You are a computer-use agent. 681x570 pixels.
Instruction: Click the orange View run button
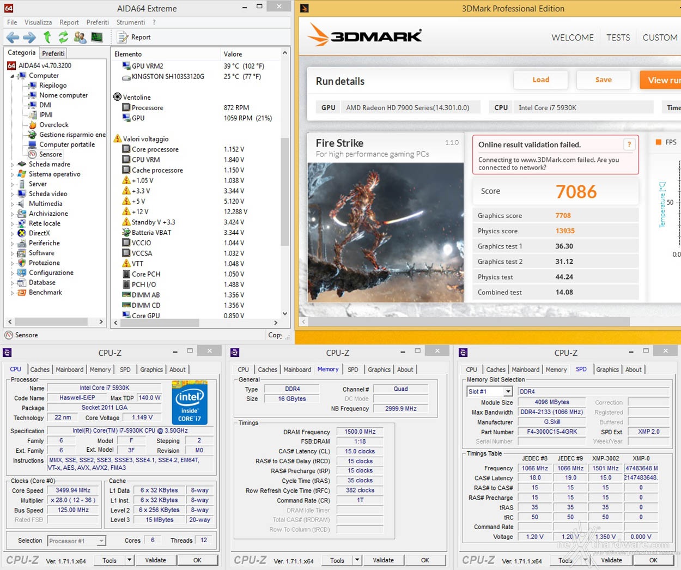click(x=660, y=80)
